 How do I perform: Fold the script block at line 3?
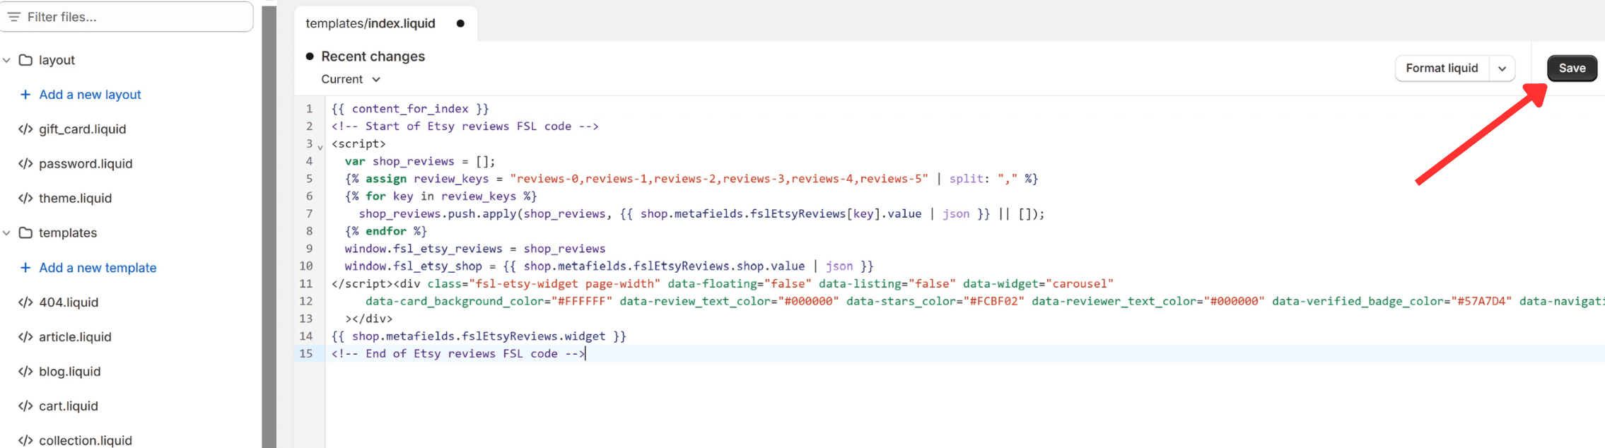320,146
